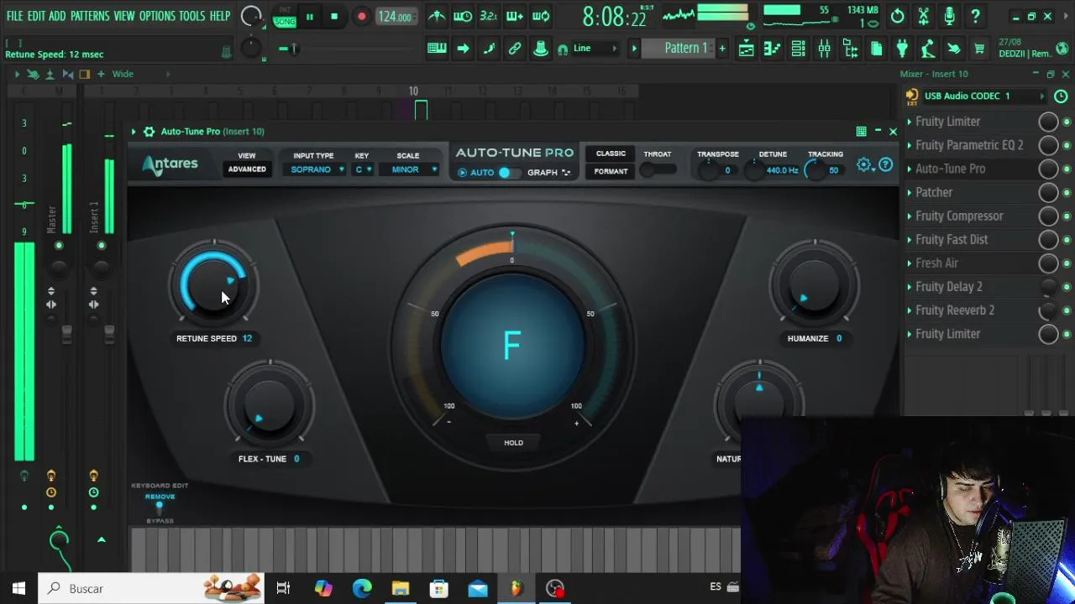Click REMOVE under Keyboard Edit
This screenshot has width=1075, height=604.
160,497
